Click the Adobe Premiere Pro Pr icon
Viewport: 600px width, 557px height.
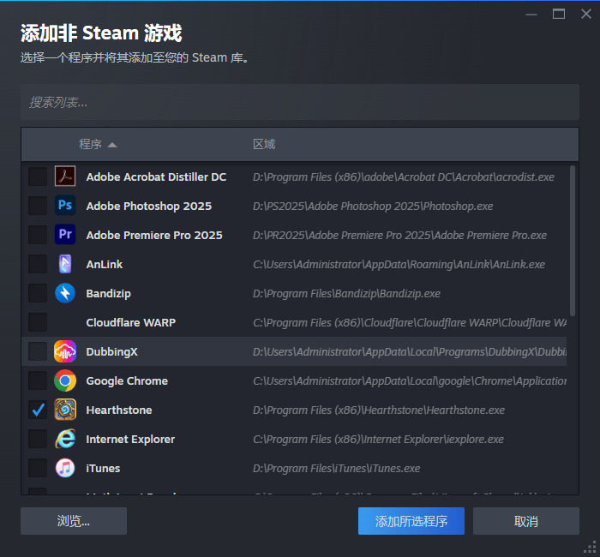[x=65, y=234]
